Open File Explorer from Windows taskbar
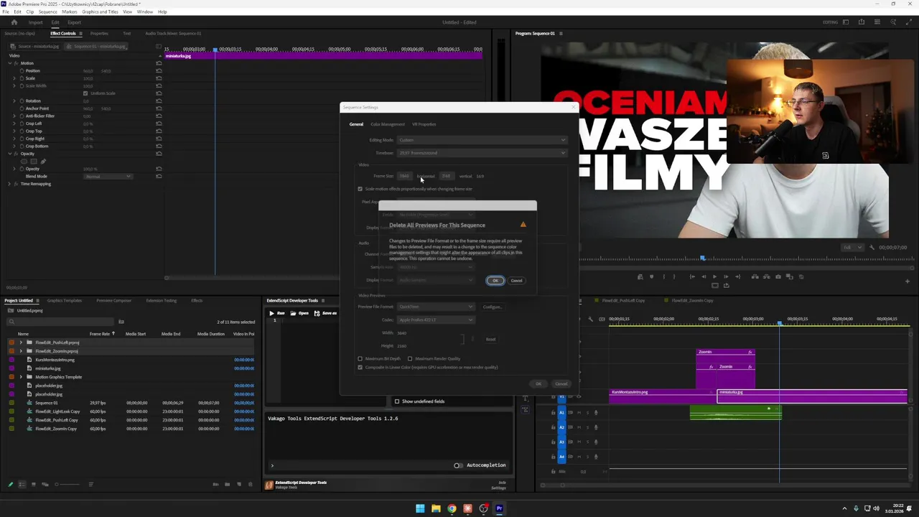 (436, 508)
